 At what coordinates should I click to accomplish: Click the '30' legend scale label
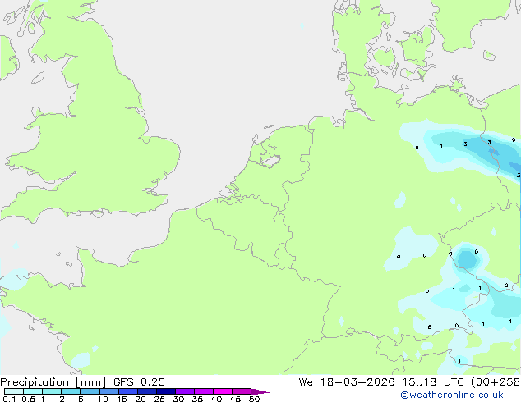[x=178, y=399]
